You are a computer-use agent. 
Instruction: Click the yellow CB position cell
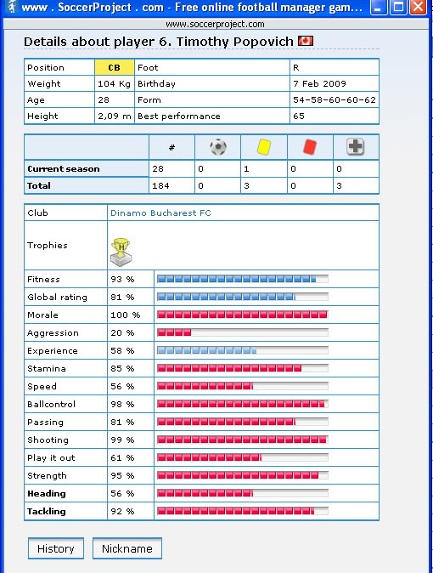[115, 68]
